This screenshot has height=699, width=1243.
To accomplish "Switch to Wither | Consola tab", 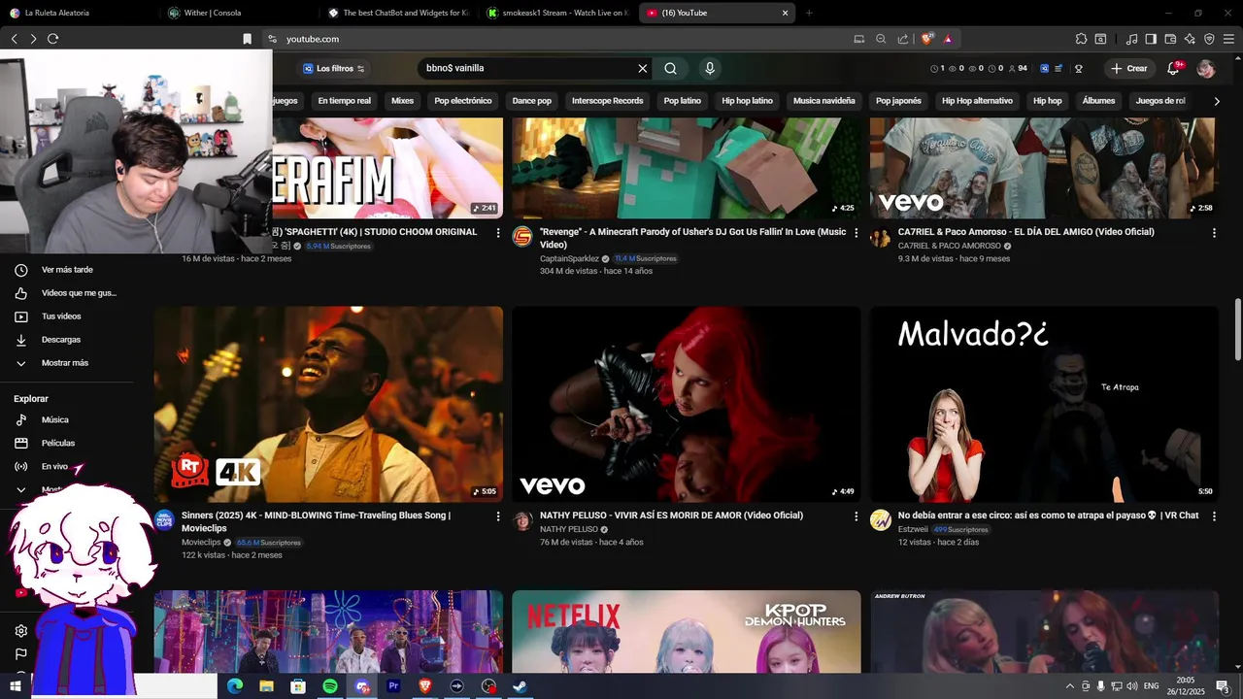I will (238, 13).
